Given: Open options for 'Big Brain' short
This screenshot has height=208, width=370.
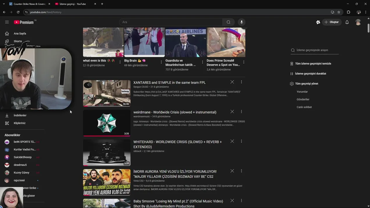Looking at the screenshot, I should (161, 62).
